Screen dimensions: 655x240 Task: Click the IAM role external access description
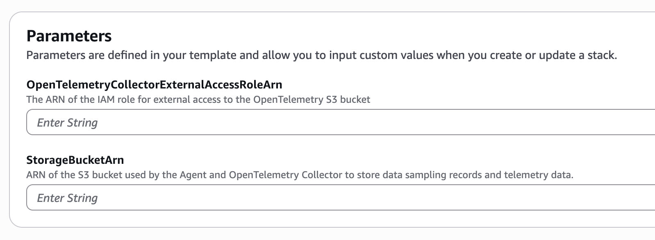[x=198, y=100]
